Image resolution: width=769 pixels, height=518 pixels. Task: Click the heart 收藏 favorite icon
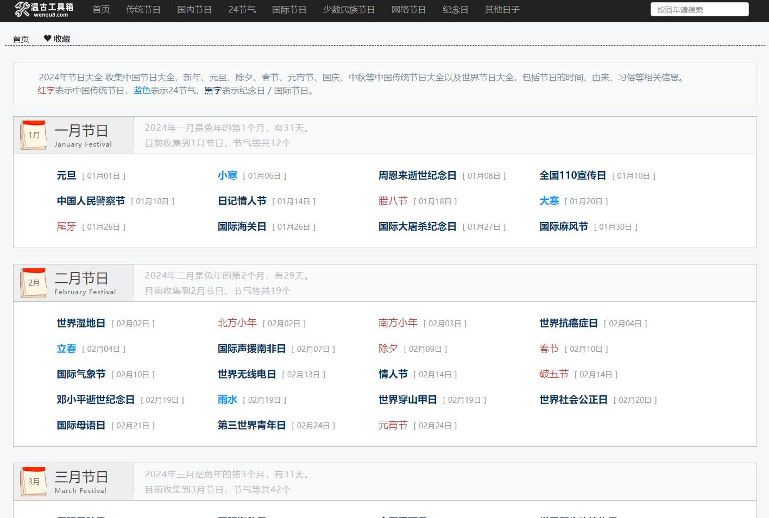tap(47, 38)
